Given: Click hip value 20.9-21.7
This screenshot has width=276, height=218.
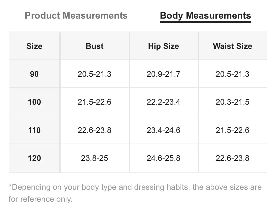Looking at the screenshot, I should click(x=164, y=74).
